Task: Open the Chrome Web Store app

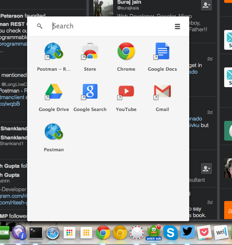Action: [90, 57]
